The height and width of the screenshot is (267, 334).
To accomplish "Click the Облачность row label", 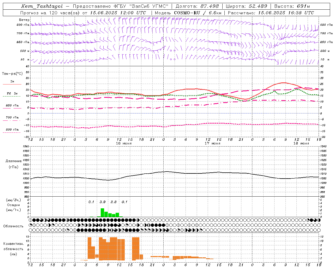I will 13,226.
